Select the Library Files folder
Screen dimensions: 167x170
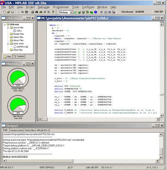[x=18, y=40]
